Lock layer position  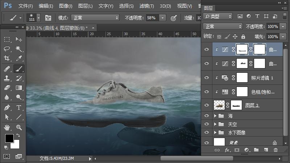point(235,37)
